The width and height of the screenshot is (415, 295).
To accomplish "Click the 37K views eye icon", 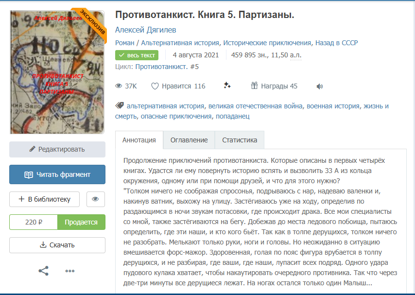I will (x=119, y=87).
